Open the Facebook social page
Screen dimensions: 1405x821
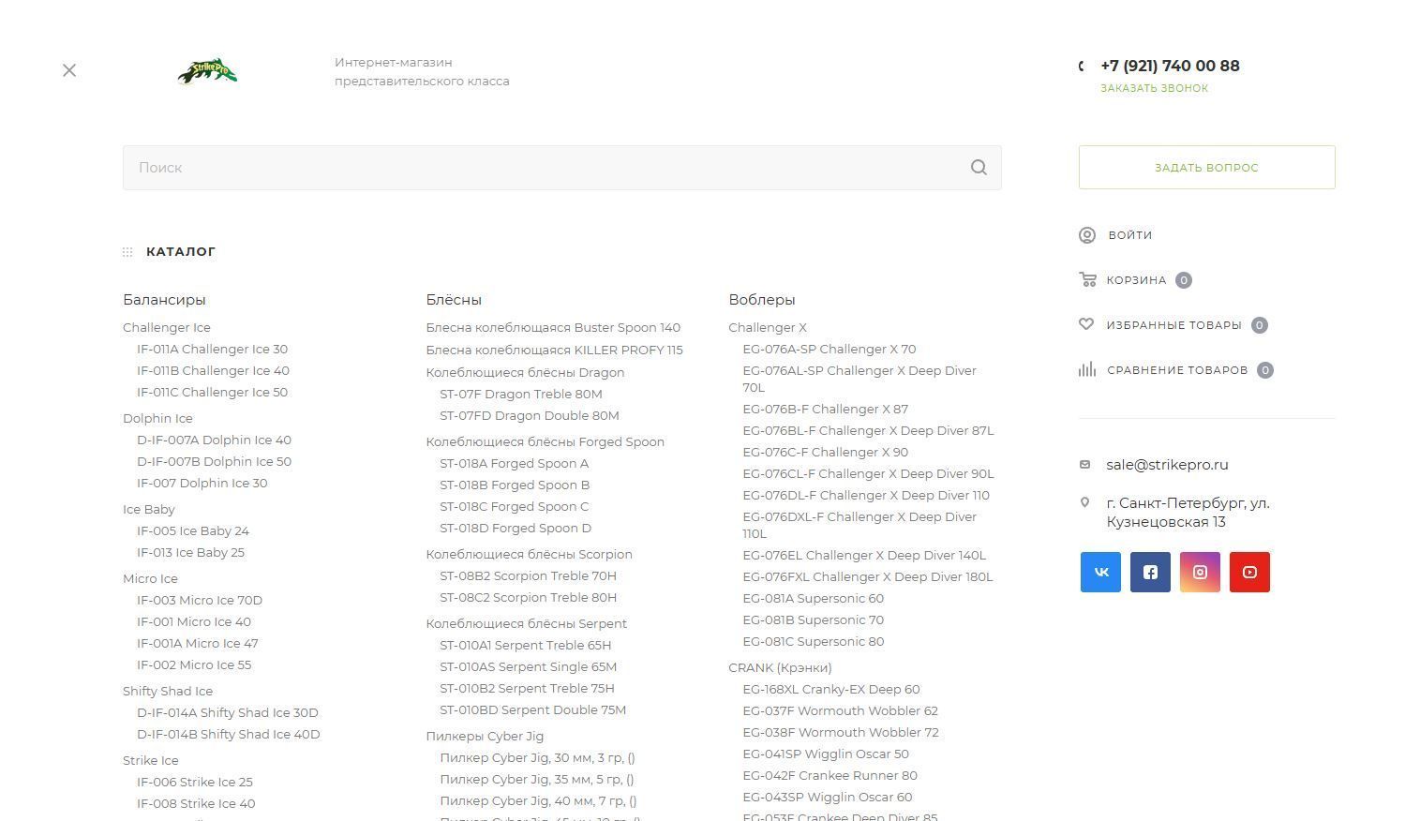pyautogui.click(x=1150, y=572)
